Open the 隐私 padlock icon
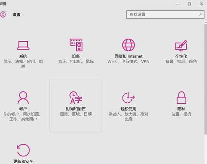 (181, 98)
